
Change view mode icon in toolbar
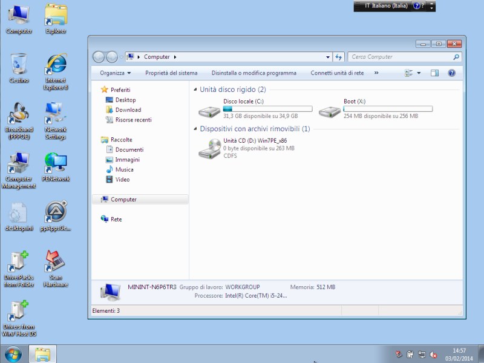pyautogui.click(x=409, y=73)
